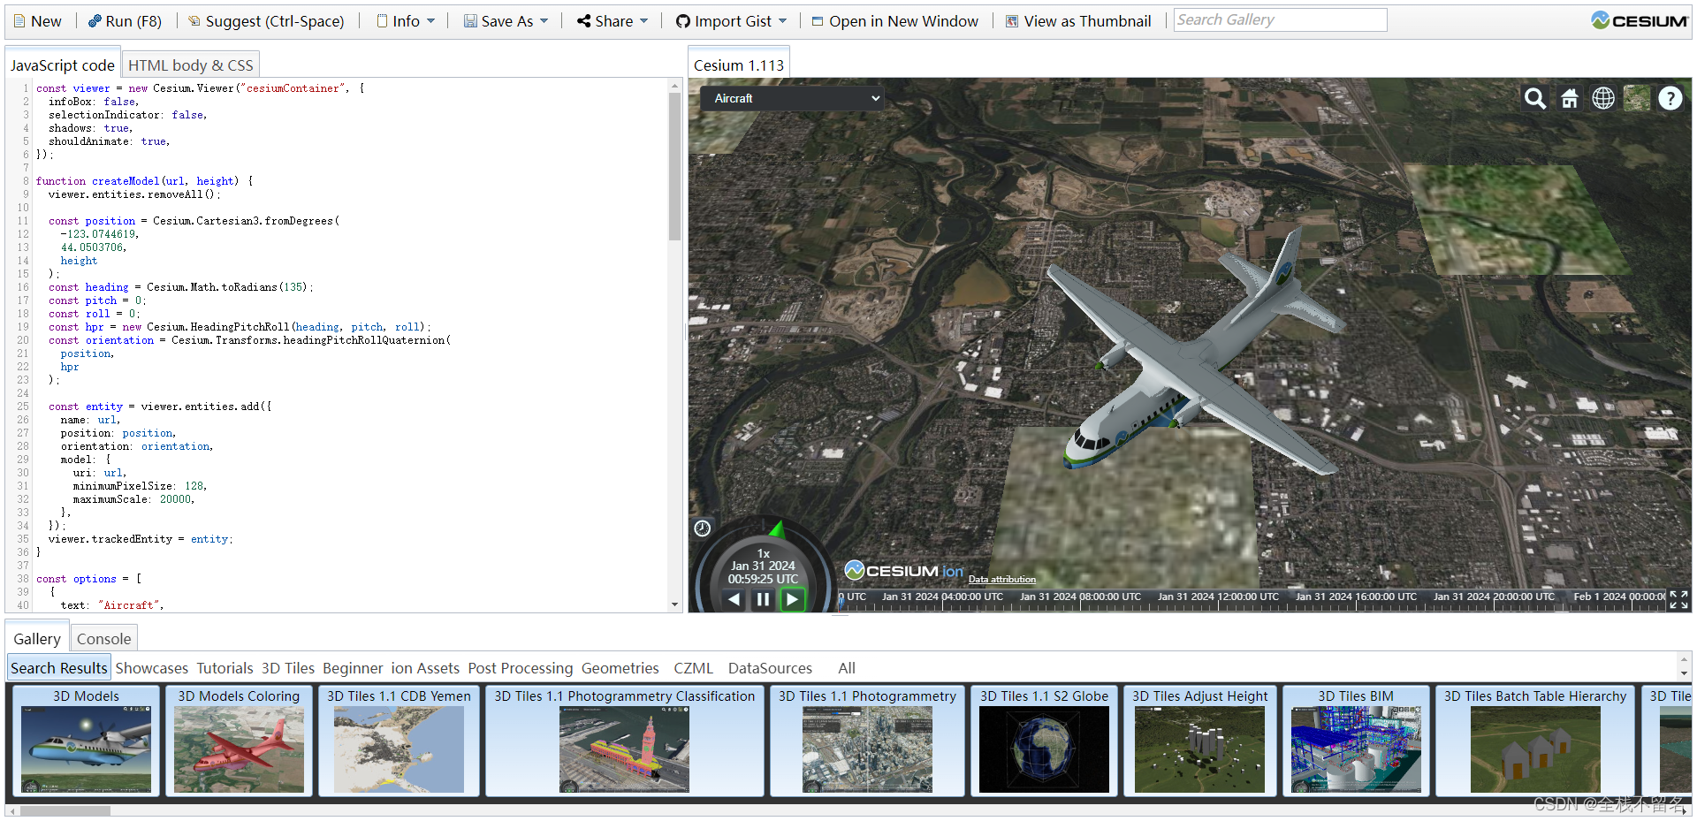Viewport: 1697px width, 821px height.
Task: Run the code with Run (F8)
Action: [x=125, y=21]
